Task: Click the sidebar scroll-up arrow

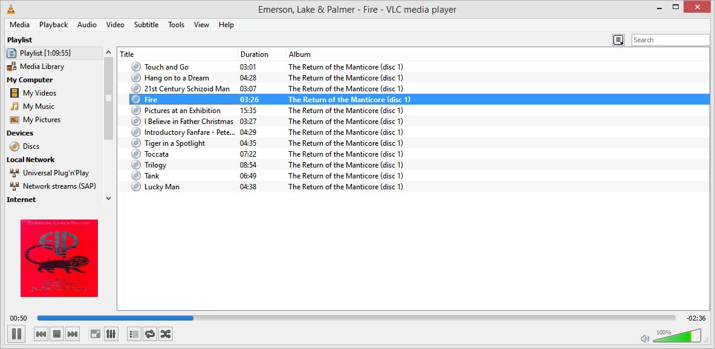Action: [x=109, y=52]
